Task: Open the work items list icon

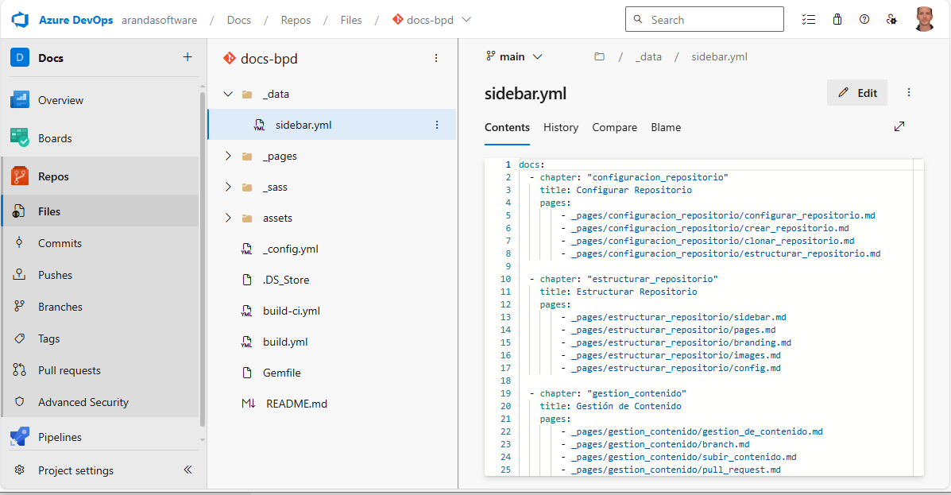Action: [x=809, y=20]
